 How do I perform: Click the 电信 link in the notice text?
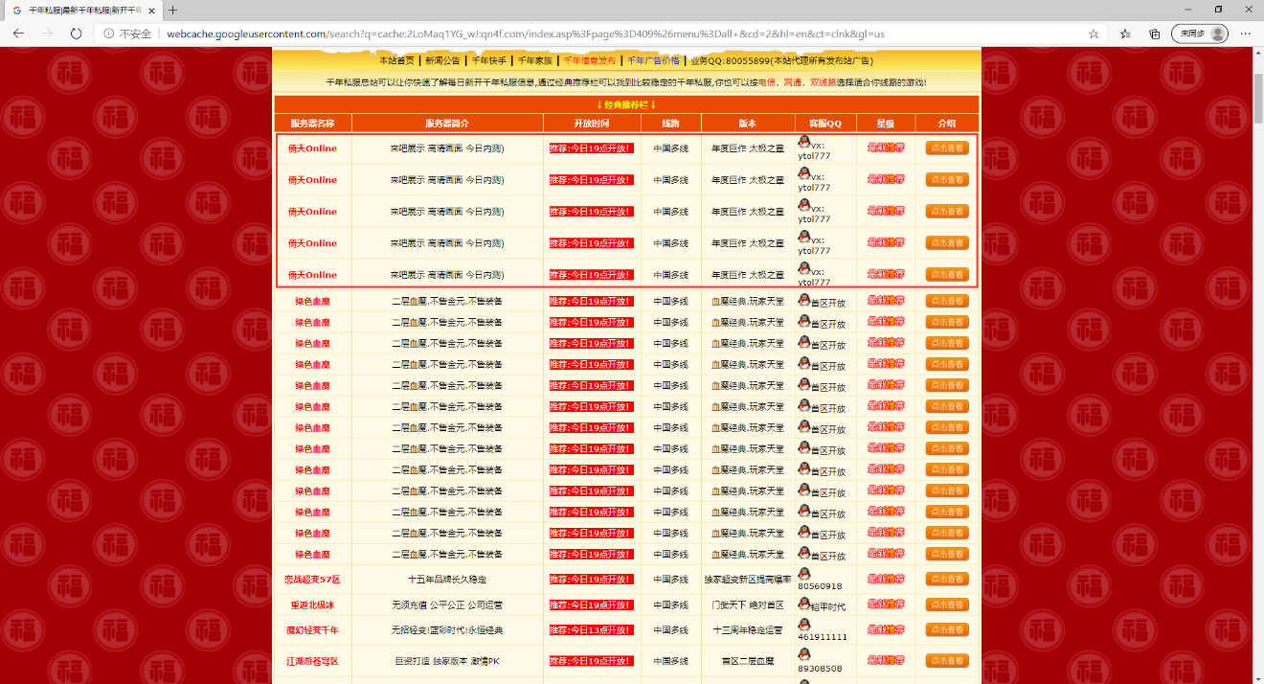[767, 83]
